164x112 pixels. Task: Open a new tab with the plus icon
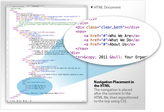(x=8, y=6)
